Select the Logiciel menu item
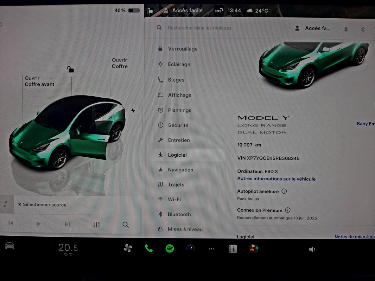The height and width of the screenshot is (281, 375). (189, 155)
